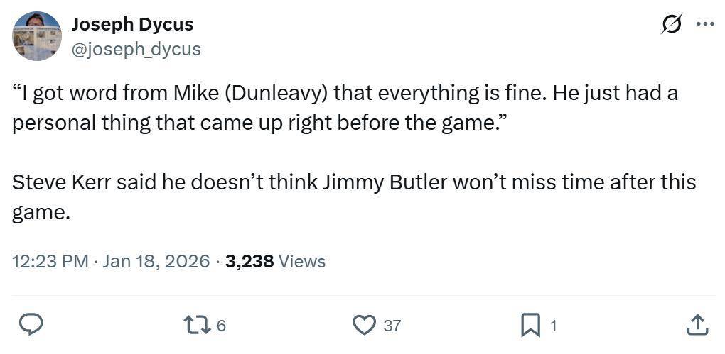Reply to Joseph Dycus's post
725x354 pixels.
[x=31, y=325]
